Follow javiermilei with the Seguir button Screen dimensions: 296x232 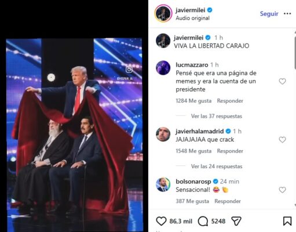pyautogui.click(x=269, y=14)
